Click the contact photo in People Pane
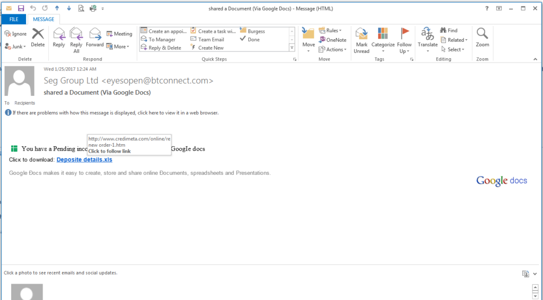Image resolution: width=543 pixels, height=300 pixels. coord(27,292)
